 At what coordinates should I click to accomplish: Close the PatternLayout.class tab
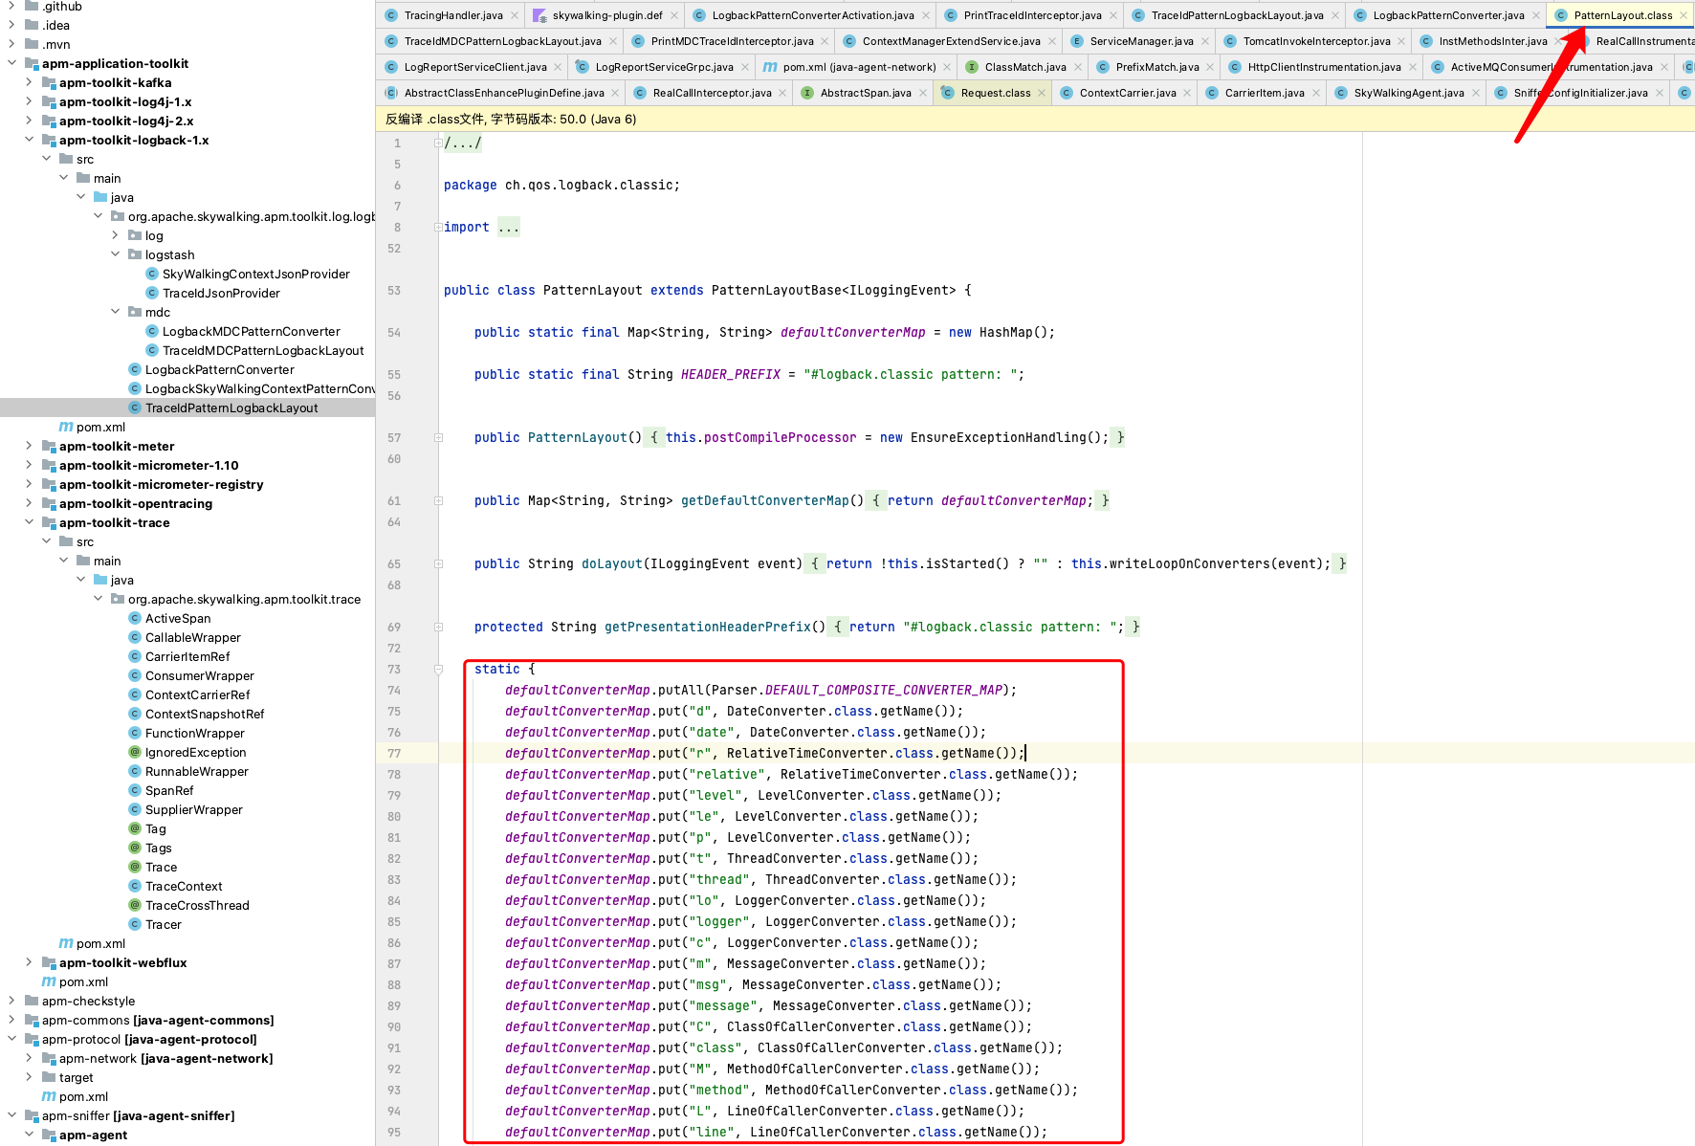click(1684, 15)
